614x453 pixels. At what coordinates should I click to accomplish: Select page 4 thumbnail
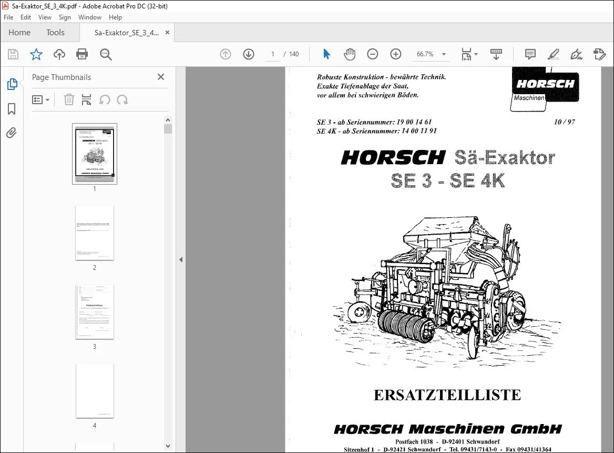(x=95, y=391)
